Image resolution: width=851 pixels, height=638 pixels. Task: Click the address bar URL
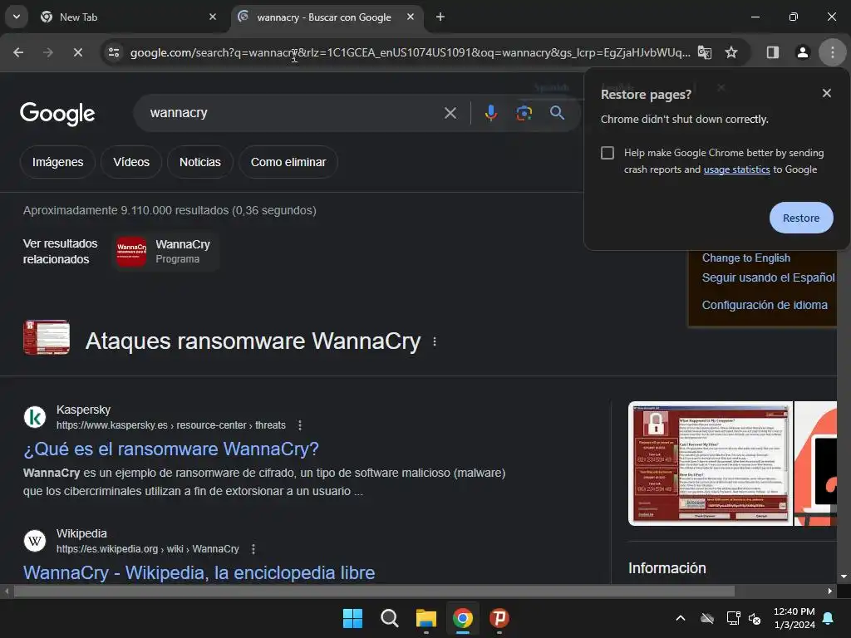click(x=410, y=52)
